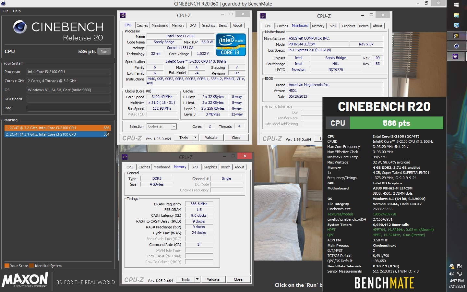Click Validate in the Memory window
The width and height of the screenshot is (467, 292).
point(213,279)
